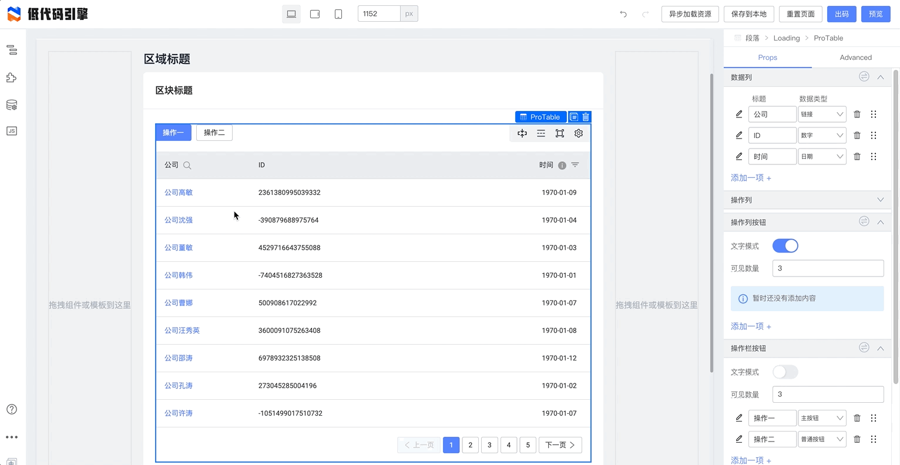Image resolution: width=900 pixels, height=465 pixels.
Task: Click the 异步加载资源 button
Action: click(690, 14)
